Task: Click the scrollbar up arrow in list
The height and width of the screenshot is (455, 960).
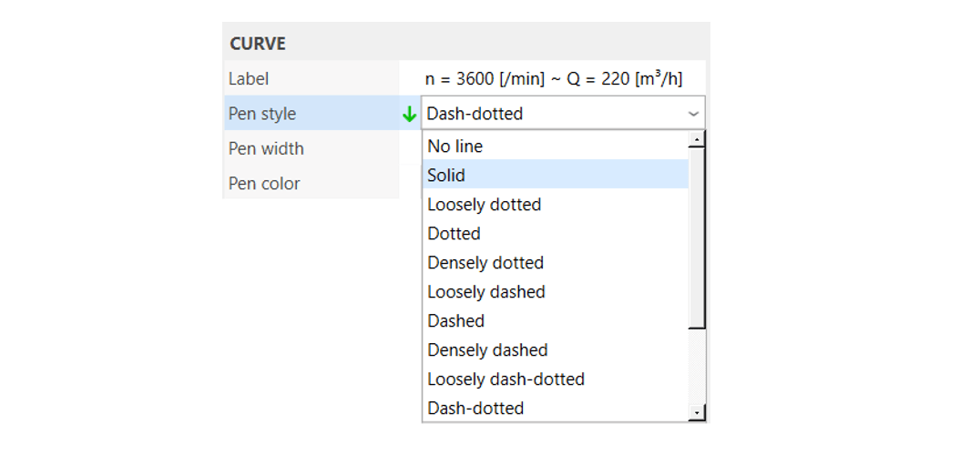Action: [697, 139]
